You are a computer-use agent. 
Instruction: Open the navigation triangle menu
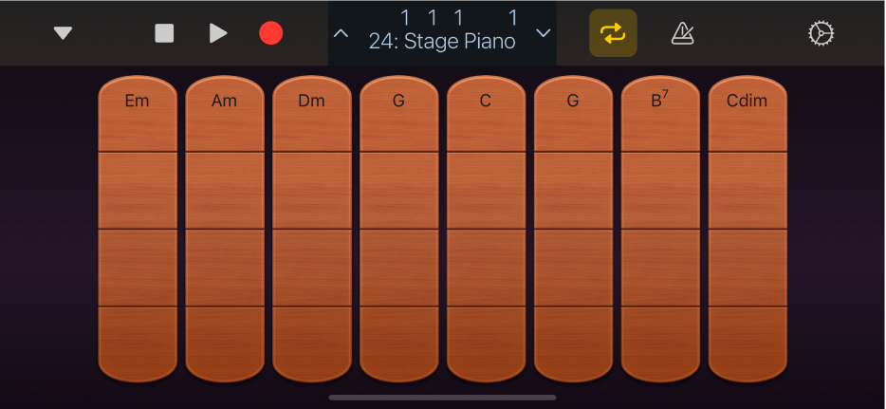pos(63,33)
